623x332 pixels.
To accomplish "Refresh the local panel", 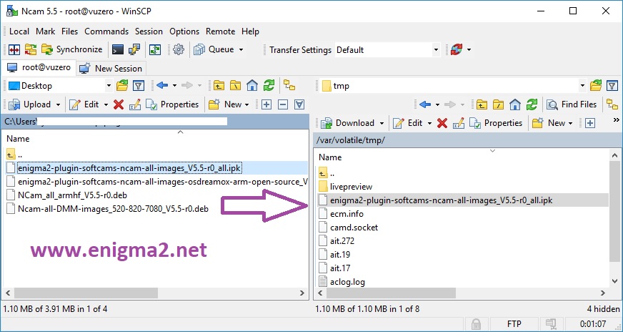I will pyautogui.click(x=269, y=85).
